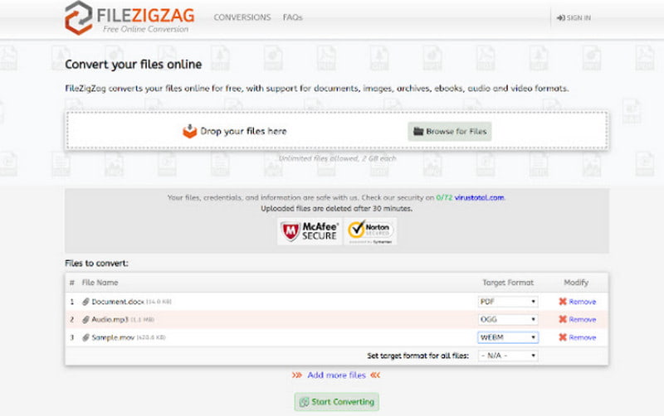Open the OGG target format dropdown
This screenshot has width=664, height=416.
(x=508, y=319)
